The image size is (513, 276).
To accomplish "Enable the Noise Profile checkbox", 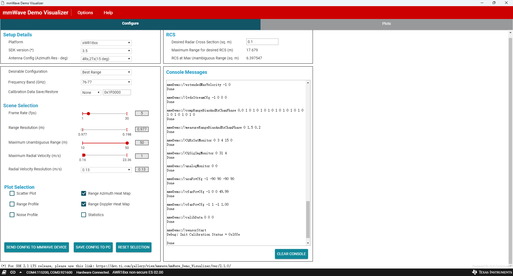I will (x=12, y=215).
